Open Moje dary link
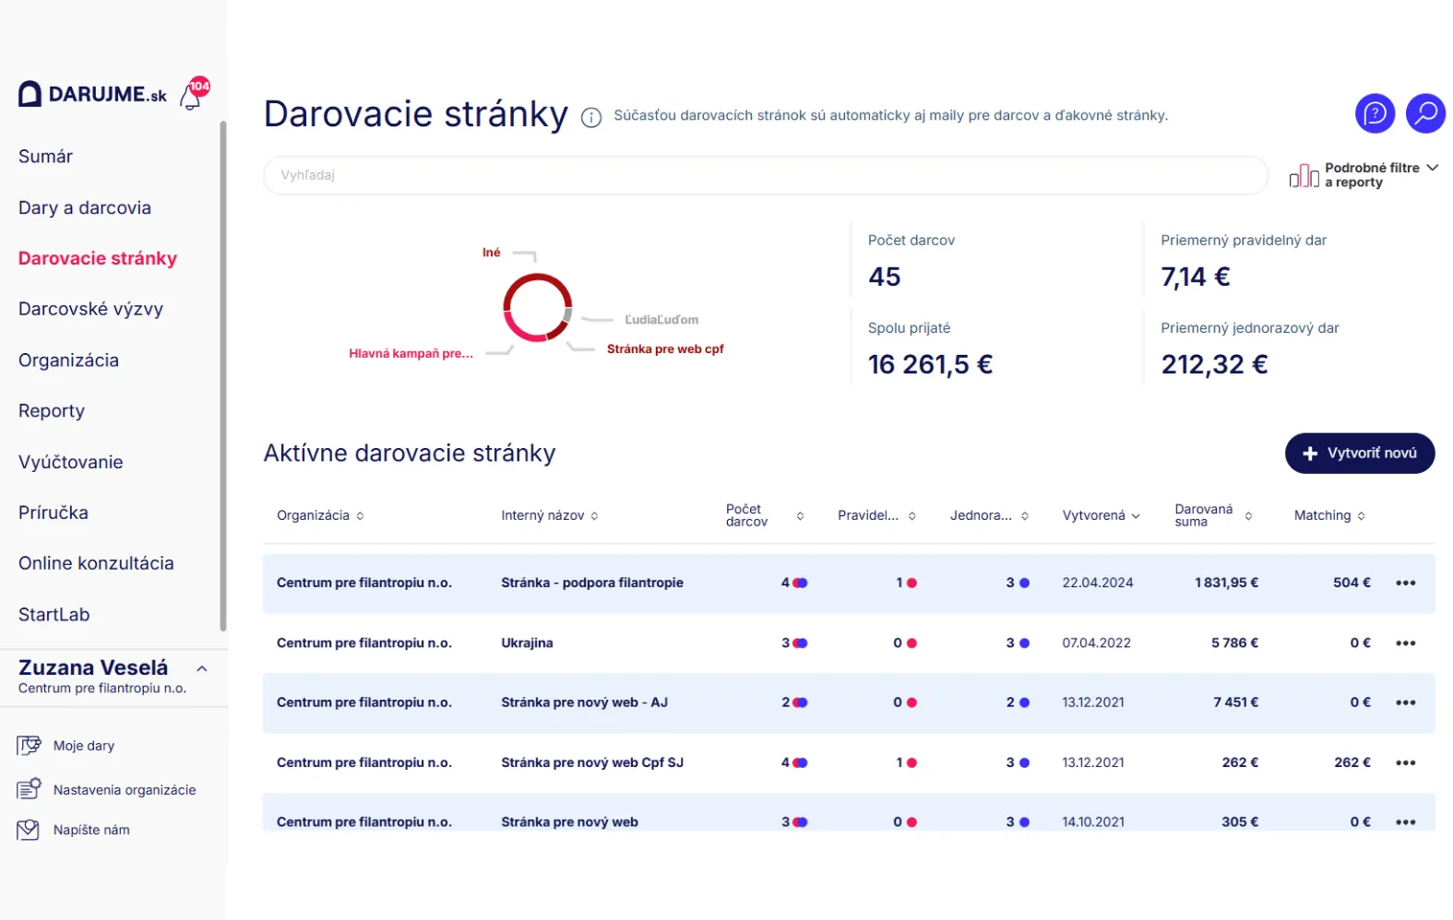Screen dimensions: 1453x920 84,746
